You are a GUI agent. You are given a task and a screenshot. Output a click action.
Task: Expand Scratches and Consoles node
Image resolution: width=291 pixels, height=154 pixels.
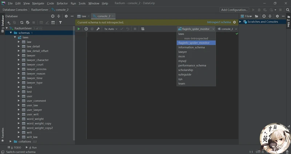coord(240,22)
